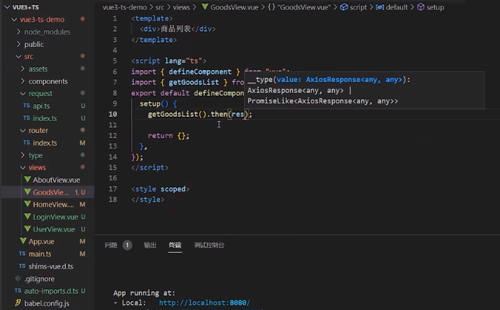Collapse the router folder chevron
500x310 pixels.
[22, 130]
